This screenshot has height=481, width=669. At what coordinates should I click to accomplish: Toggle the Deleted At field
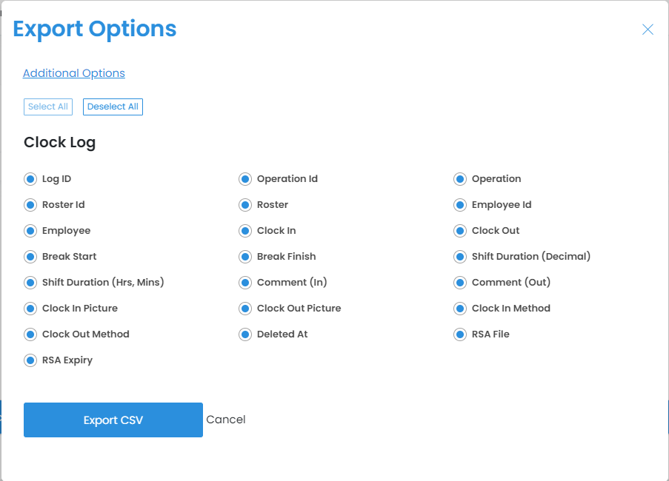click(245, 334)
